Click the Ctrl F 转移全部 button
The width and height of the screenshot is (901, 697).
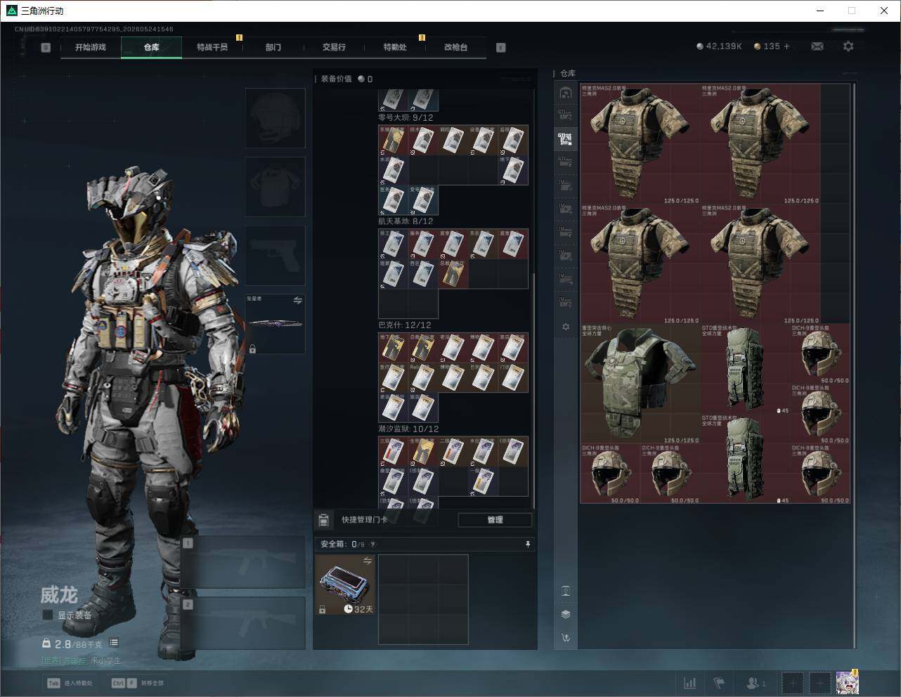coord(138,683)
